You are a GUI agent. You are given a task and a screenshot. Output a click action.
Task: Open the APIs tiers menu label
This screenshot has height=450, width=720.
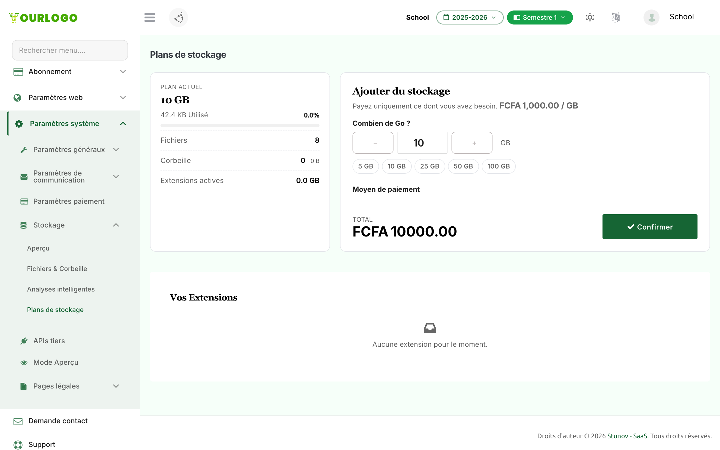click(49, 341)
